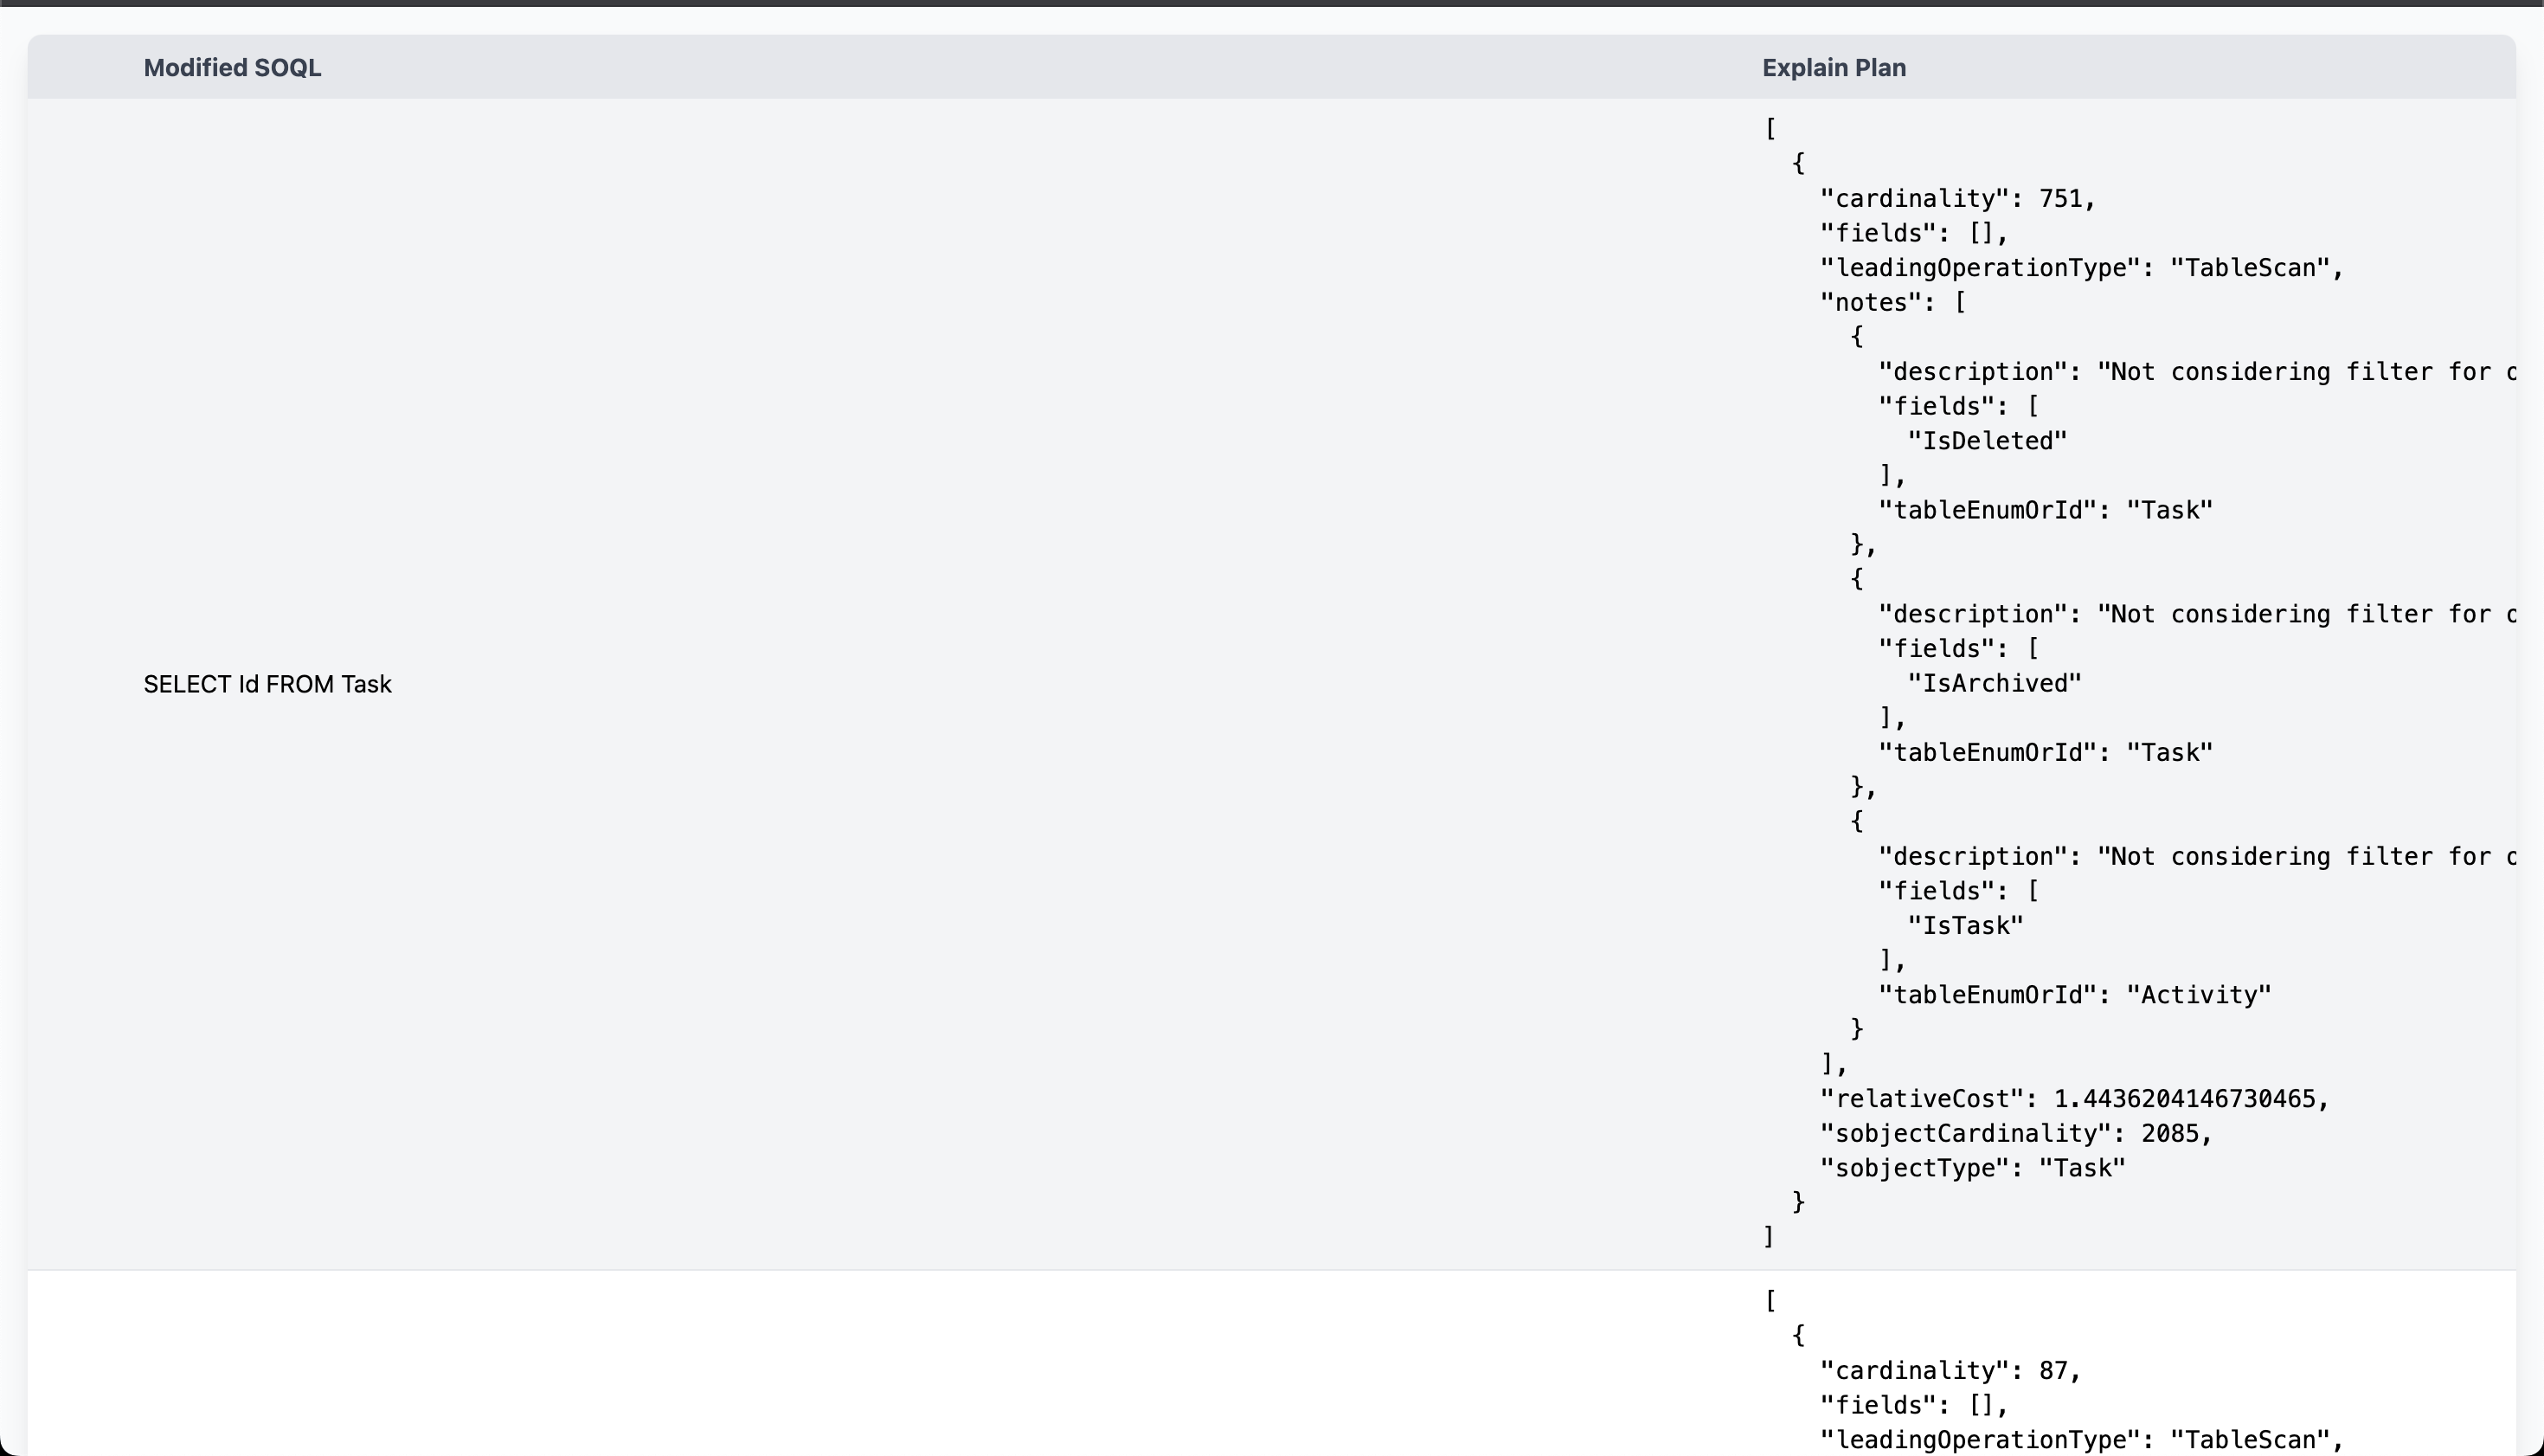Screen dimensions: 2544x1456
Task: Click the Explain Plan column header
Action: pyautogui.click(x=1834, y=67)
